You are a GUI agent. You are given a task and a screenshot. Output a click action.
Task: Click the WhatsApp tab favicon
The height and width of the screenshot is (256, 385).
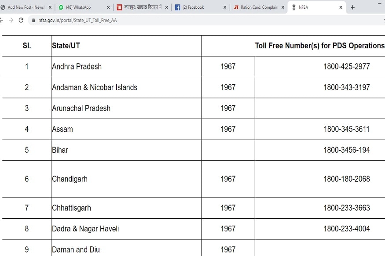[61, 7]
